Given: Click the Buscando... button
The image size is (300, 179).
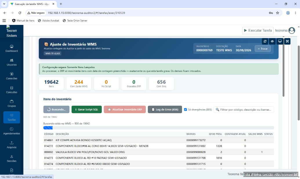Looking at the screenshot, I should [56, 109].
